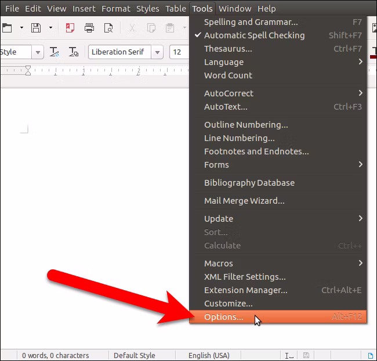Viewport: 377px width, 361px height.
Task: Click document save status icon in status bar
Action: click(306, 355)
